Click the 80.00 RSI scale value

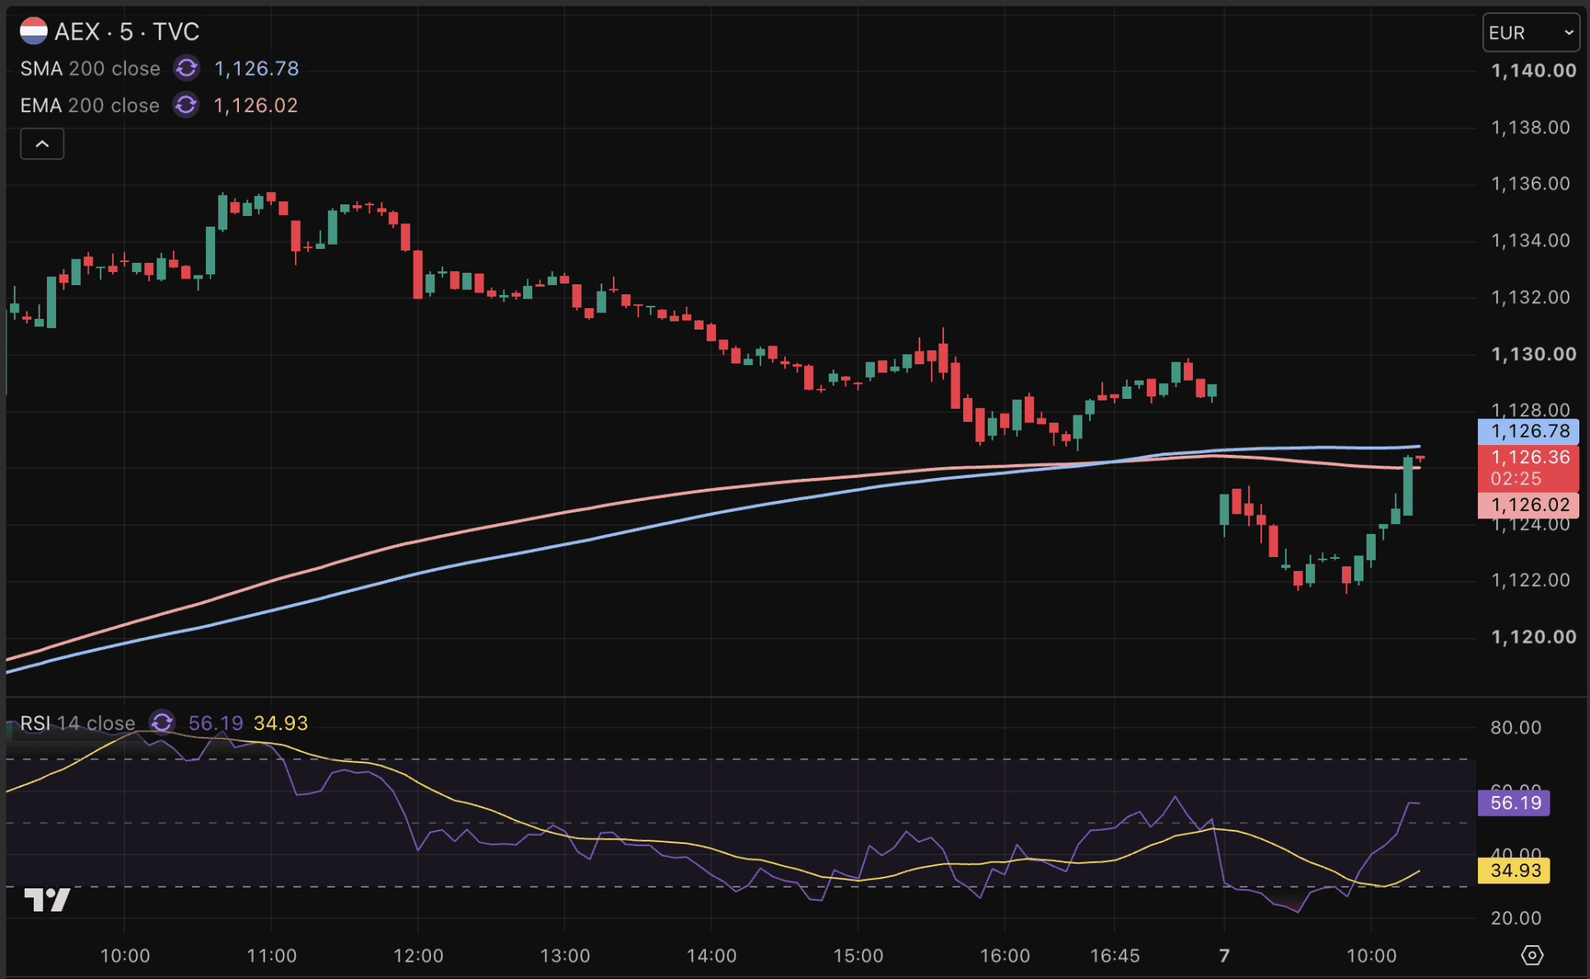click(x=1516, y=728)
